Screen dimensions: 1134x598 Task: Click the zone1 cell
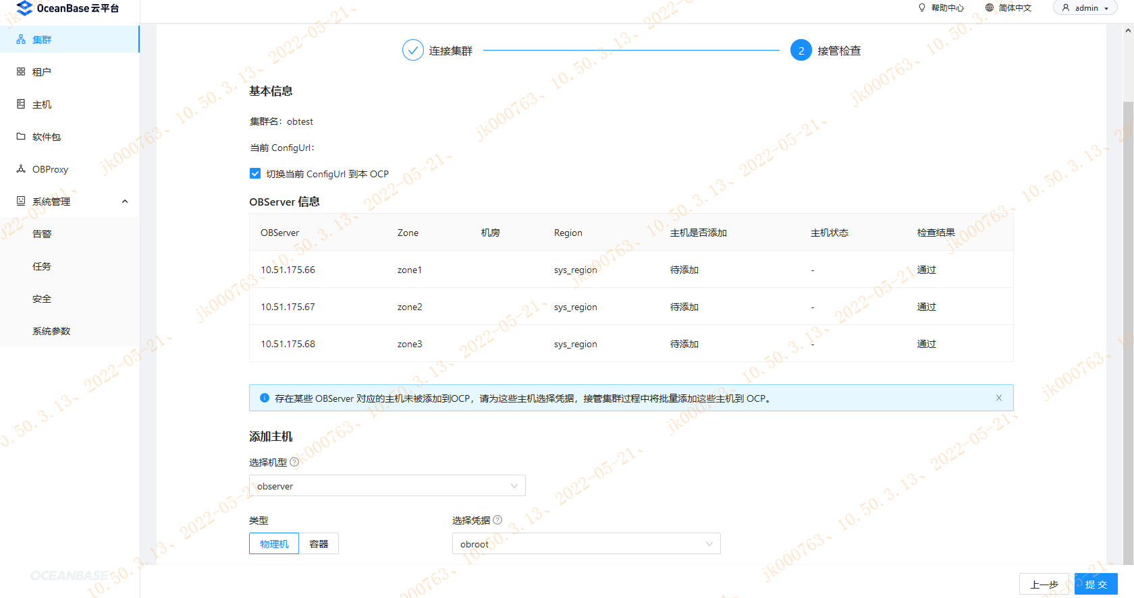coord(410,270)
